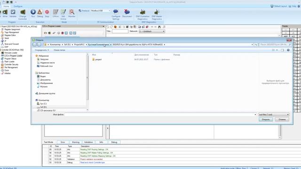
Task: Switch to the Error log tab
Action: (x=63, y=142)
